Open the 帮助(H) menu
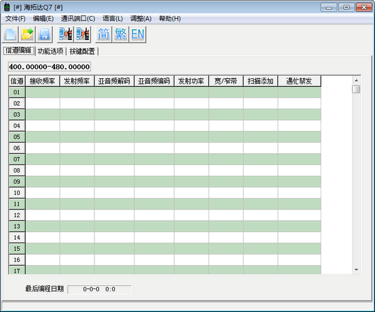 [x=169, y=19]
